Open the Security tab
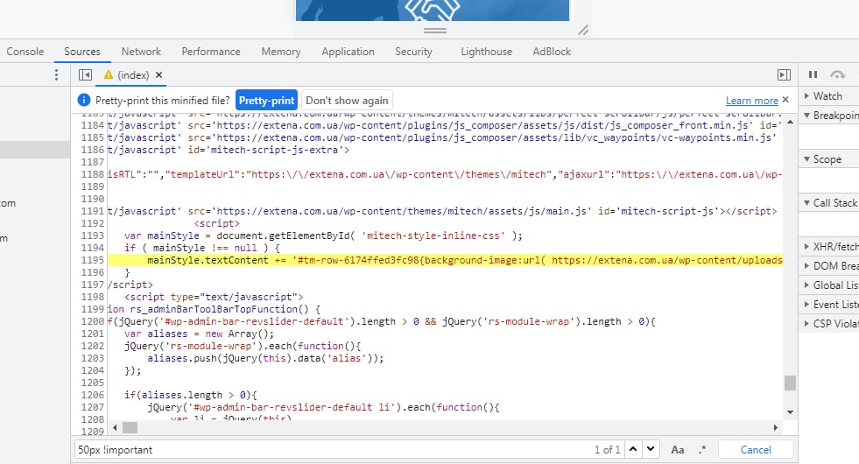The width and height of the screenshot is (859, 464). coord(413,52)
